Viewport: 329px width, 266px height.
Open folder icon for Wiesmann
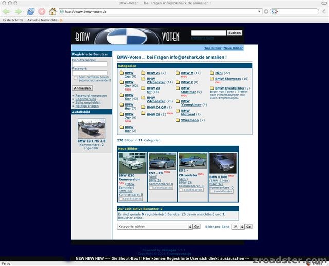178,120
